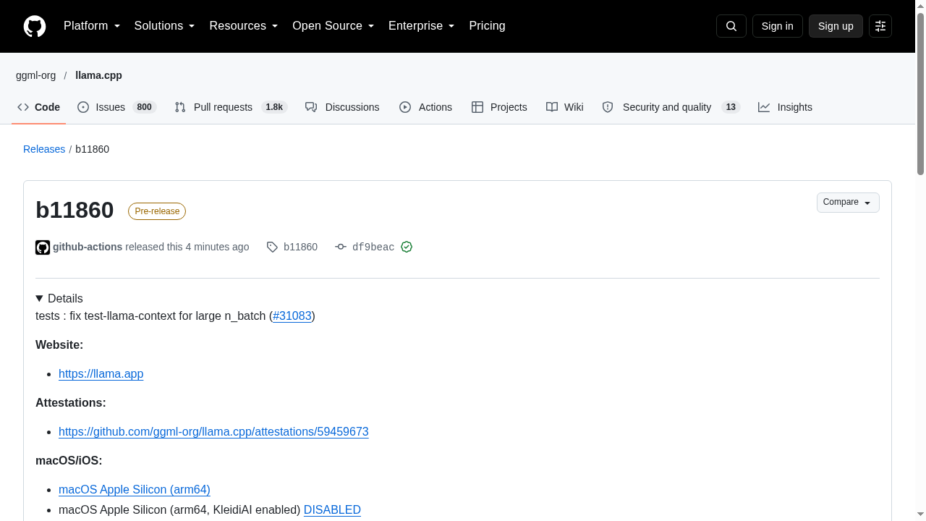Show the green verified checkmark status
926x521 pixels.
[x=407, y=247]
